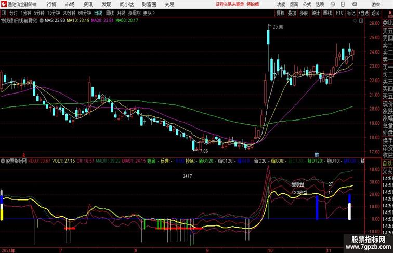This screenshot has height=253, width=393.
Task: Open the 资讯 menu
Action: pyautogui.click(x=88, y=4)
